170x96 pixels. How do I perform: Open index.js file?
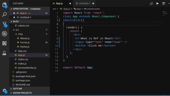(x=22, y=63)
